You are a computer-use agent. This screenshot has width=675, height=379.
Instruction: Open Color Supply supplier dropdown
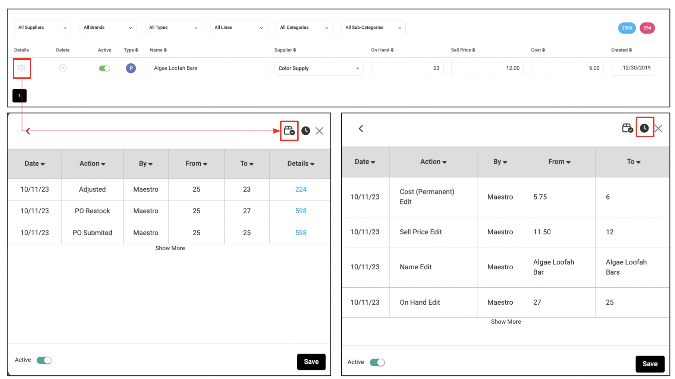click(x=319, y=68)
